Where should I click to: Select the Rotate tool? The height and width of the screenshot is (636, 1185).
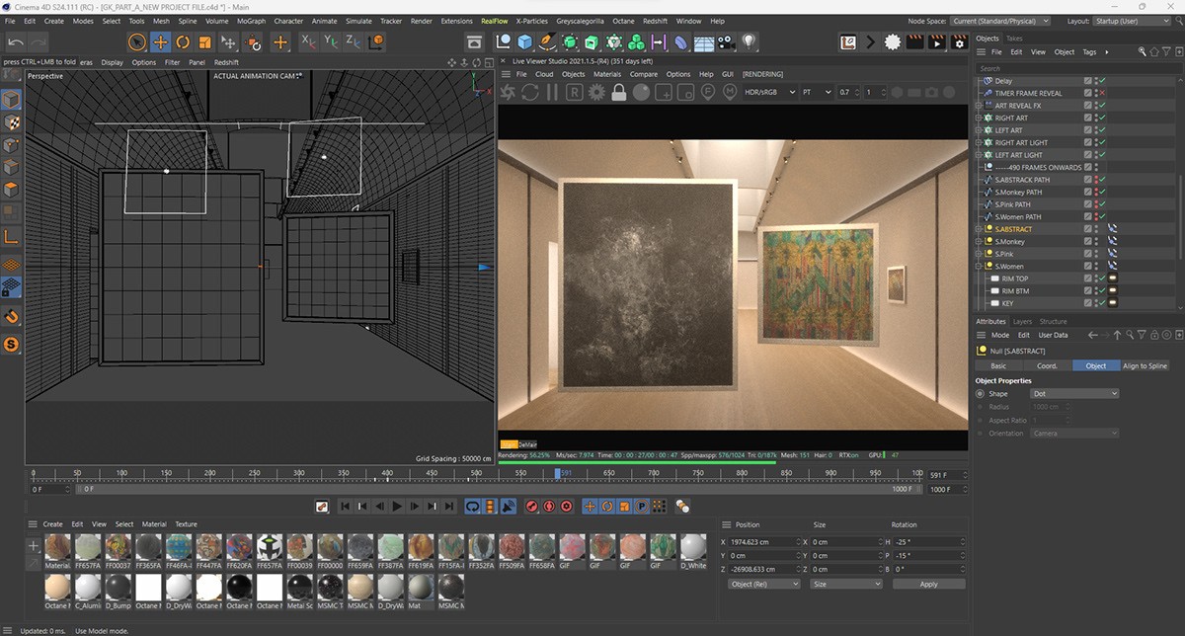(183, 42)
